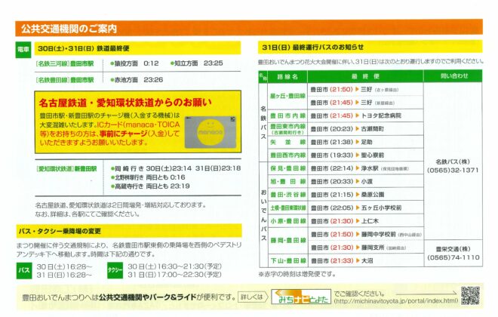Screen dimensions: 498x317
Task: Click taxi time 31日(日)17:00~22:30(予定)
Action: (x=175, y=275)
